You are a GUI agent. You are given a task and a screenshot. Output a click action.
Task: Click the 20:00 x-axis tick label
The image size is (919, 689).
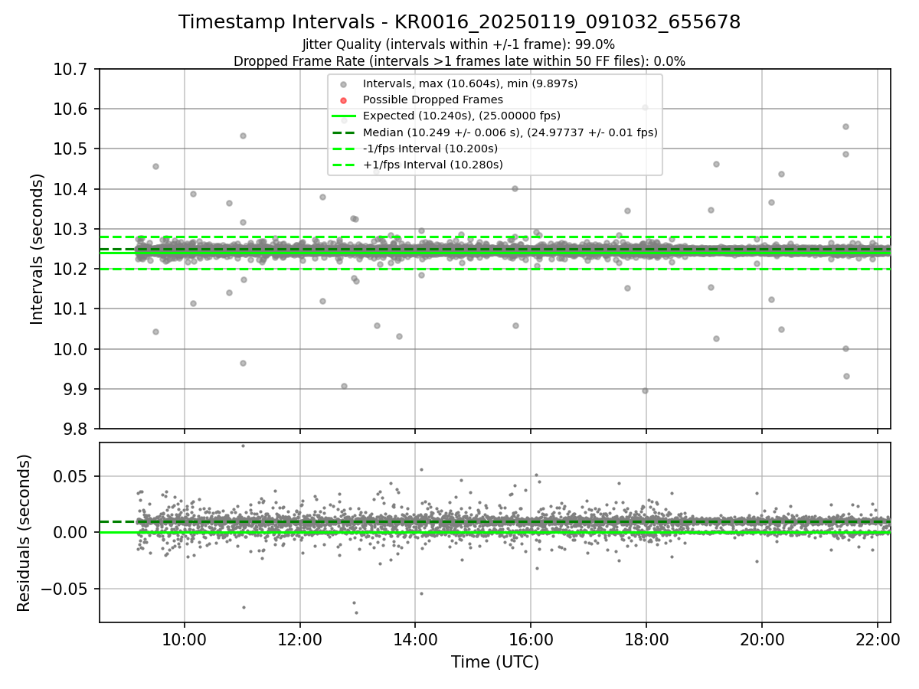pyautogui.click(x=761, y=639)
